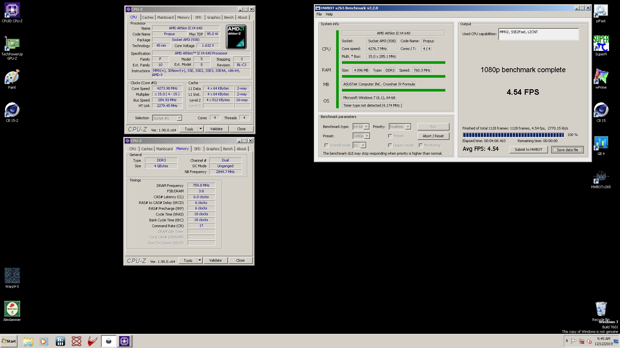Click the Core Voltage 1.632 V value
Screen dimensions: 620x348
coord(208,45)
